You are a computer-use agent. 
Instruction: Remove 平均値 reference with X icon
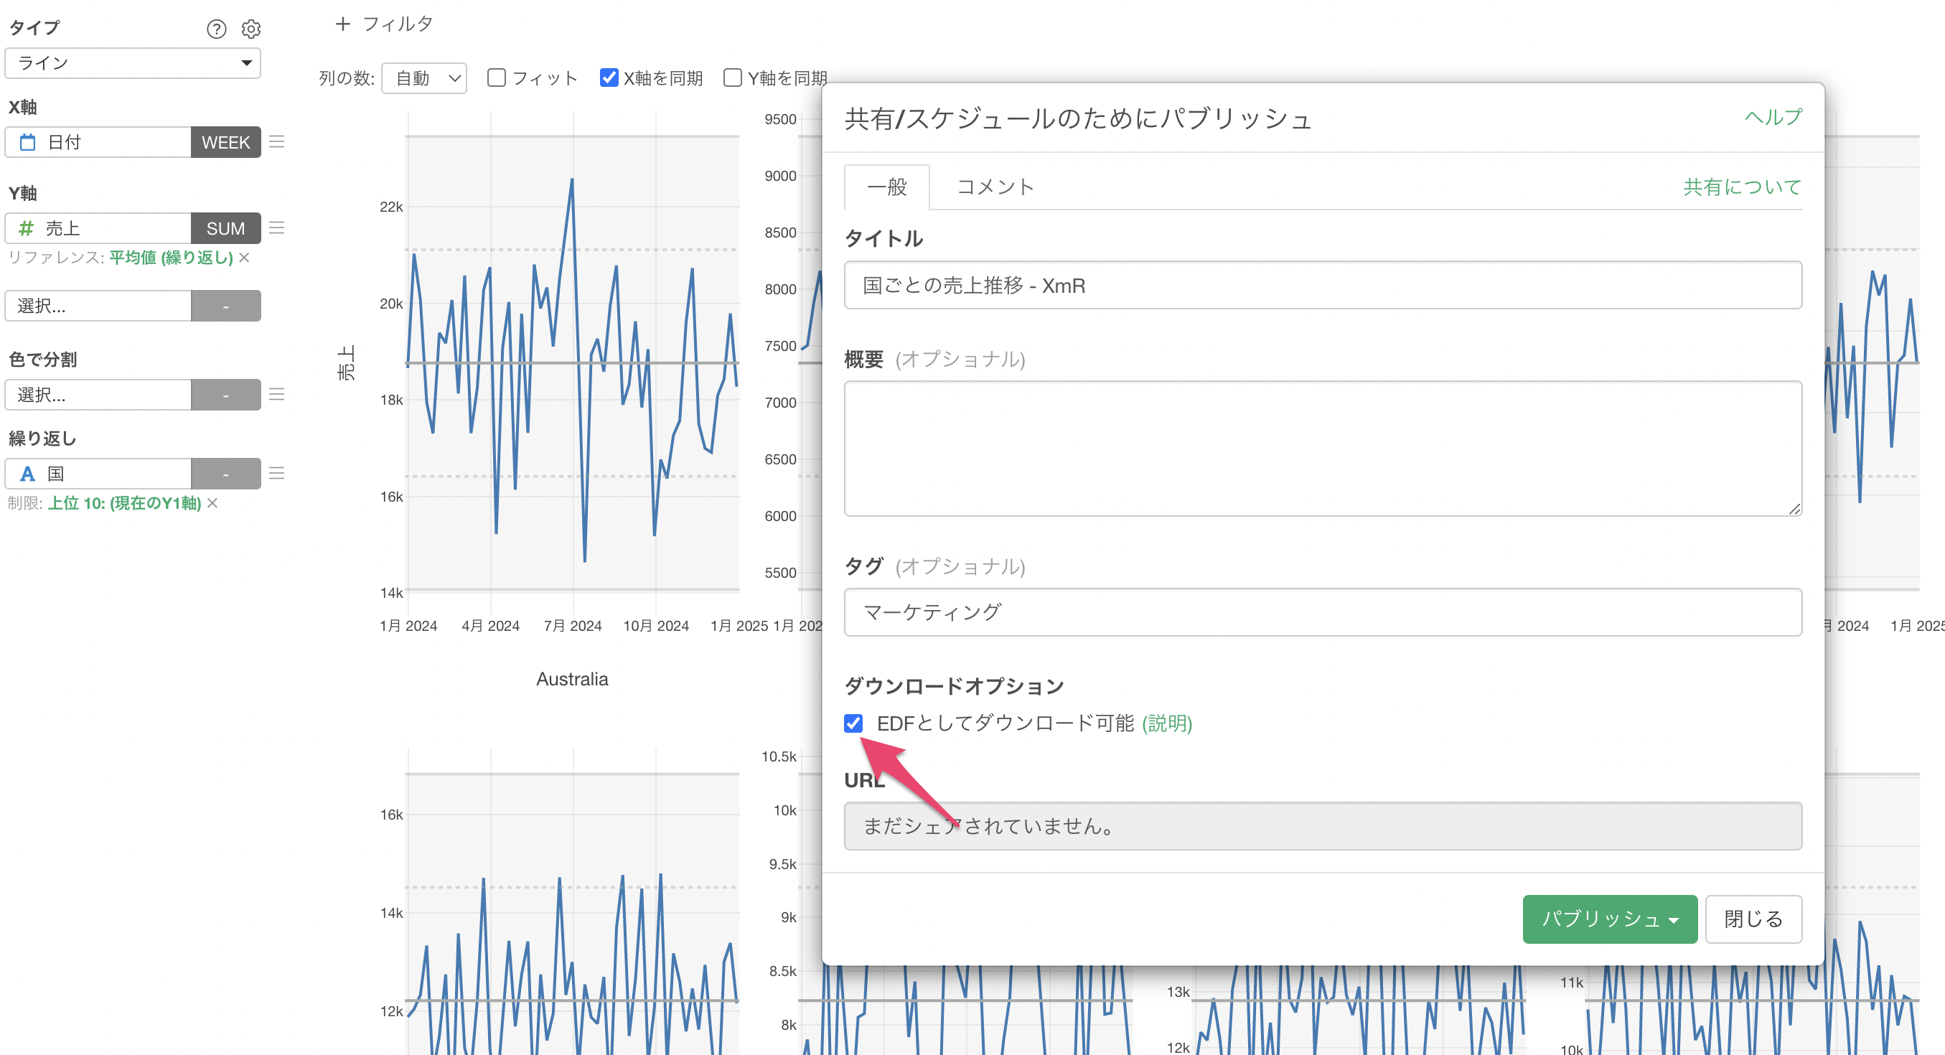(244, 258)
